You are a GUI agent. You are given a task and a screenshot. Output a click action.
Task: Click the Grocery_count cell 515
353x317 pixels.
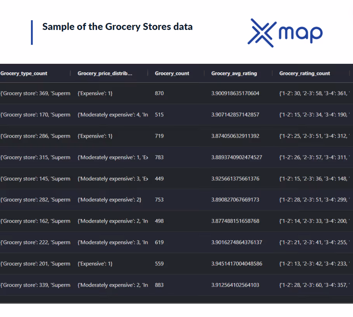pyautogui.click(x=159, y=114)
